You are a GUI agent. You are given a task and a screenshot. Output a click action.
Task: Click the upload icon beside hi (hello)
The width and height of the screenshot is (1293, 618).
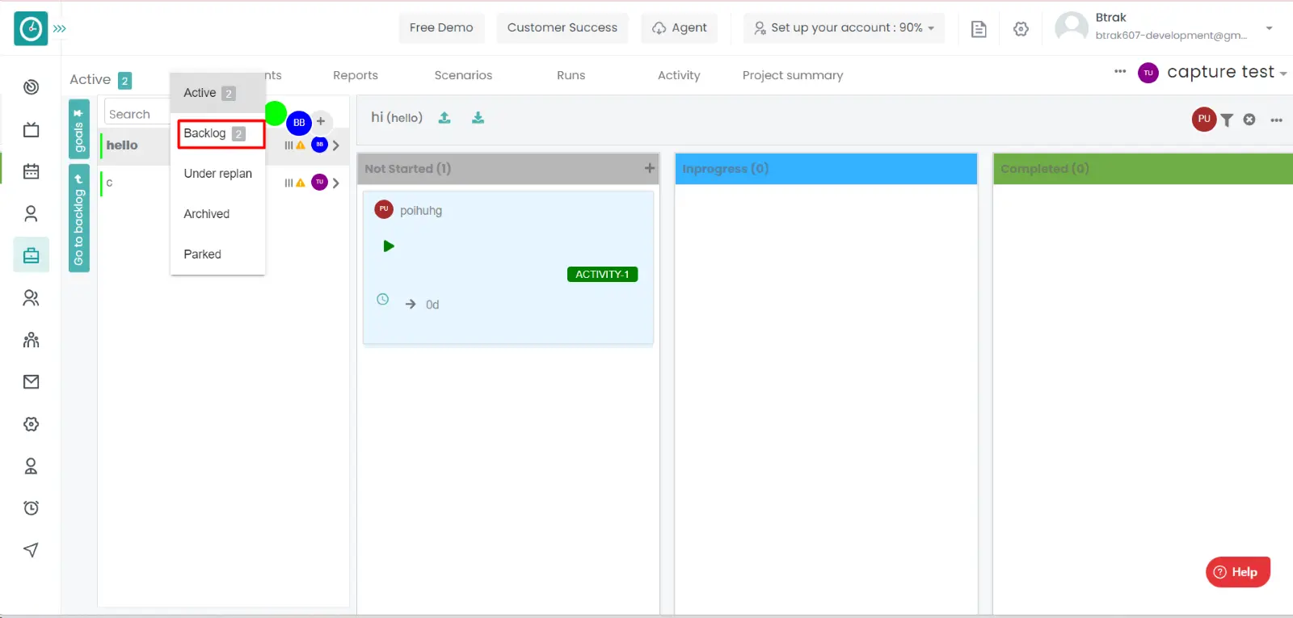(444, 118)
